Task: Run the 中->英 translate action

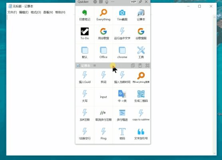Action: click(122, 96)
